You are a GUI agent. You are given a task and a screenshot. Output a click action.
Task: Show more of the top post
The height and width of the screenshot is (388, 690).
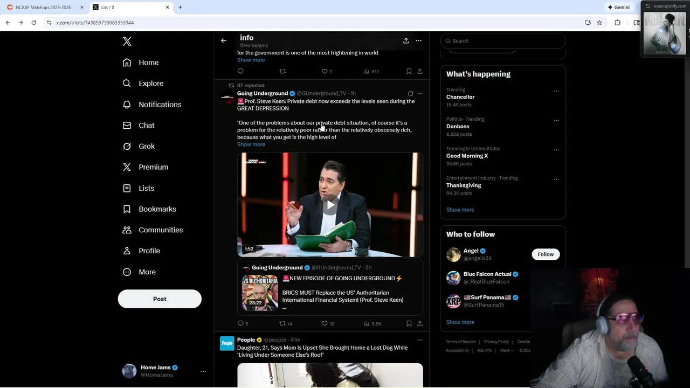(x=251, y=60)
